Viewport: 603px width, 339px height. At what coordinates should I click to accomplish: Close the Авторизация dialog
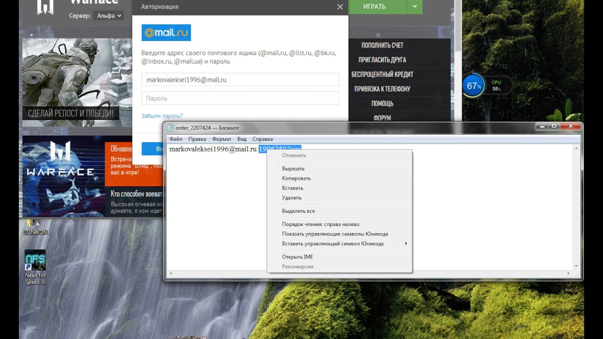tap(340, 7)
